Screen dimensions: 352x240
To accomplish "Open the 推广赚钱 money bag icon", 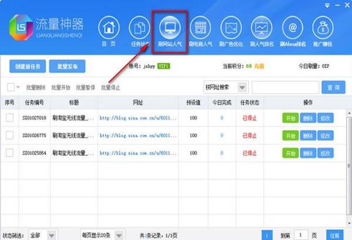I will click(323, 28).
